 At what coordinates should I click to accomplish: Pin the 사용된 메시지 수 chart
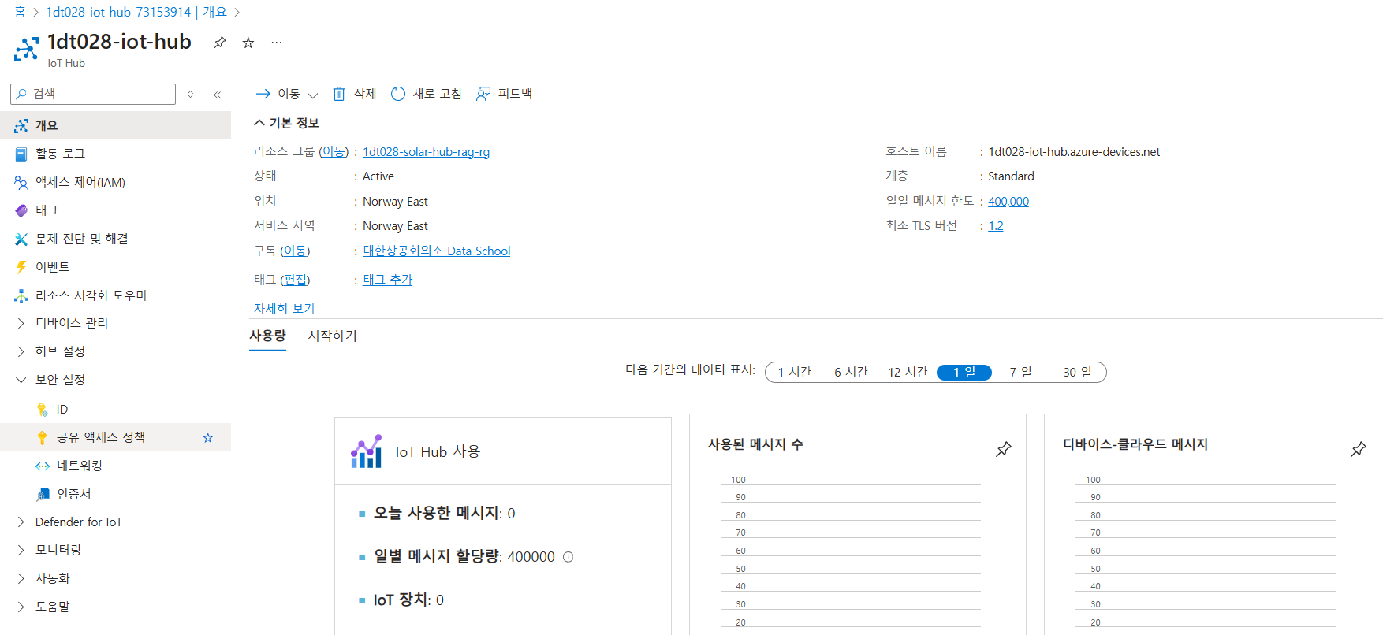(x=1003, y=450)
